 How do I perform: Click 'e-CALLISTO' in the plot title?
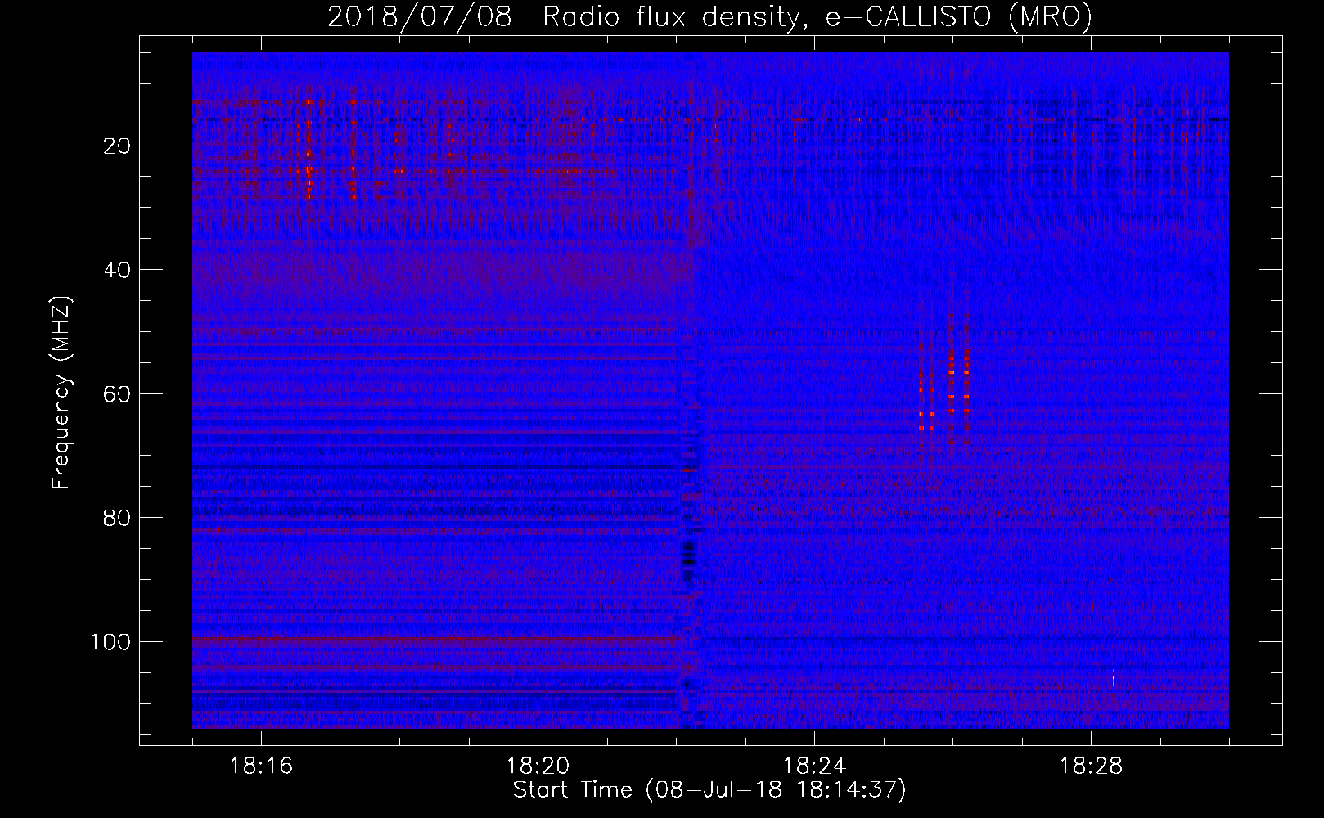[x=908, y=16]
